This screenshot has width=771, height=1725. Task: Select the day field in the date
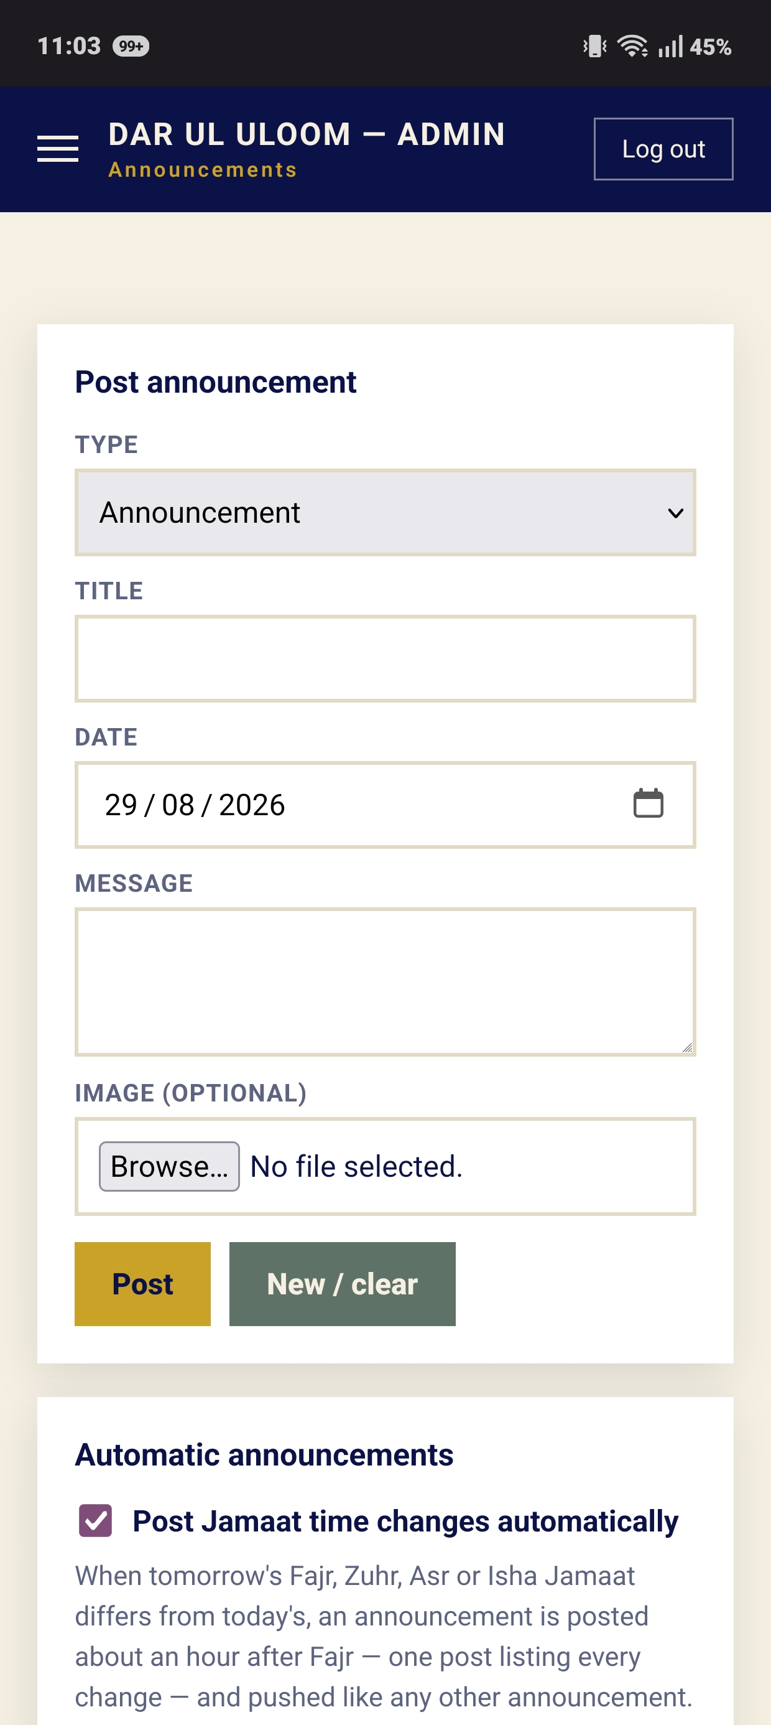tap(121, 805)
